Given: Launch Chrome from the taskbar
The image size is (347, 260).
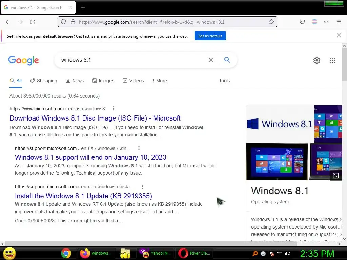Looking at the screenshot, I should tap(66, 253).
